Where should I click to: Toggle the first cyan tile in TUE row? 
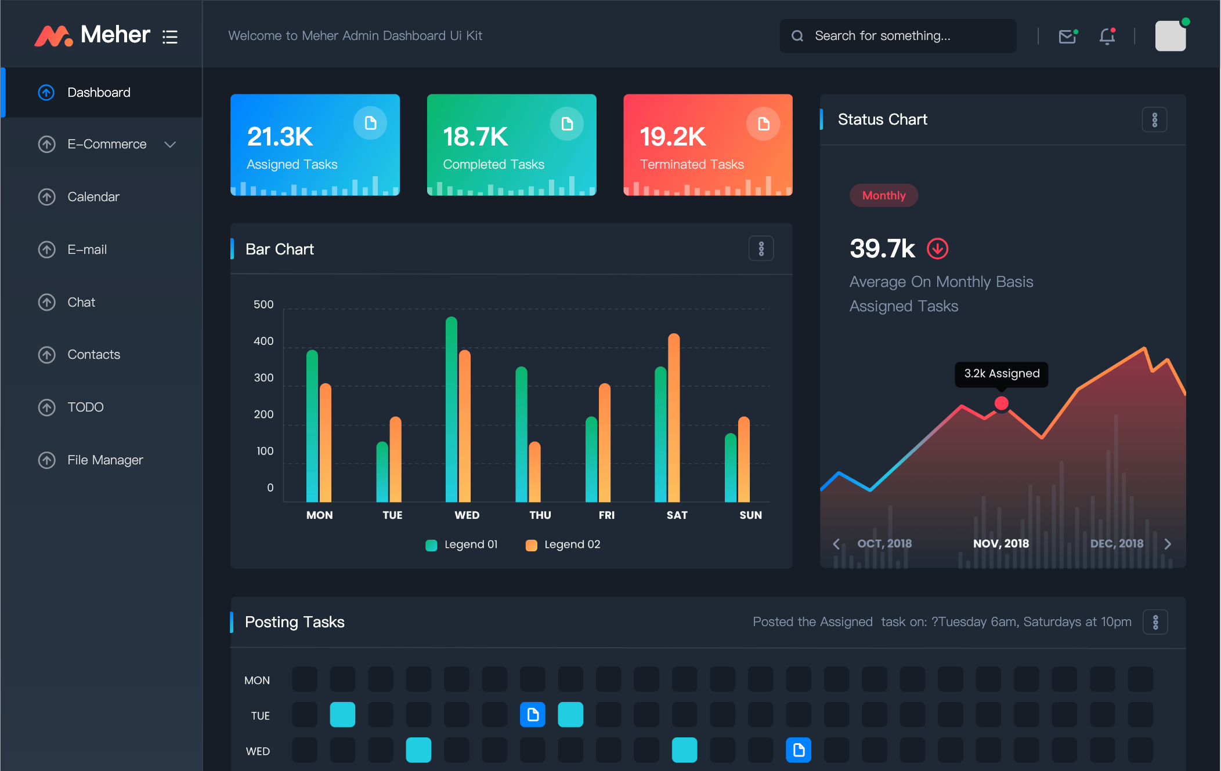point(342,715)
